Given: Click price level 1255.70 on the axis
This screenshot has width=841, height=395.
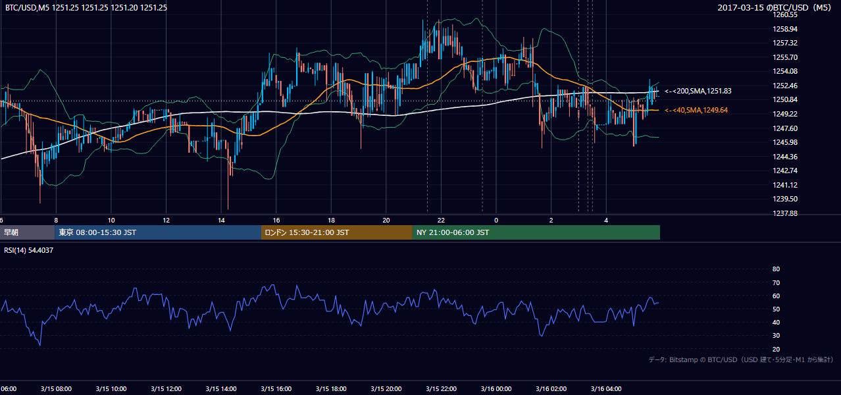Looking at the screenshot, I should (x=786, y=57).
